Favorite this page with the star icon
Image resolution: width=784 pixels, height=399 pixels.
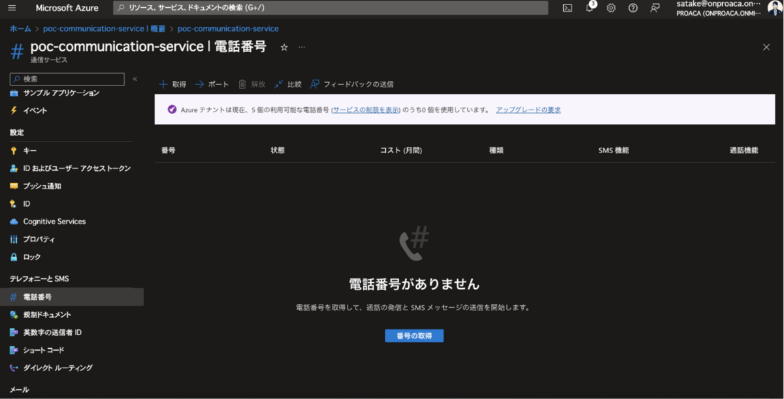tap(284, 47)
